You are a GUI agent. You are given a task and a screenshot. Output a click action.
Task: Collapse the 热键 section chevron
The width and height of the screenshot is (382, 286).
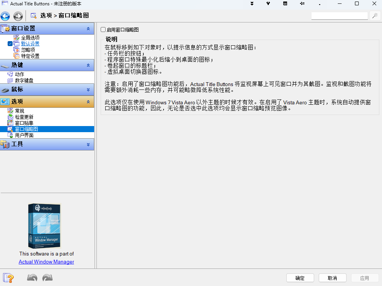click(88, 65)
